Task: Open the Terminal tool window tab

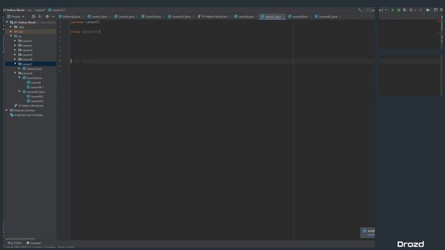Action: (34, 243)
